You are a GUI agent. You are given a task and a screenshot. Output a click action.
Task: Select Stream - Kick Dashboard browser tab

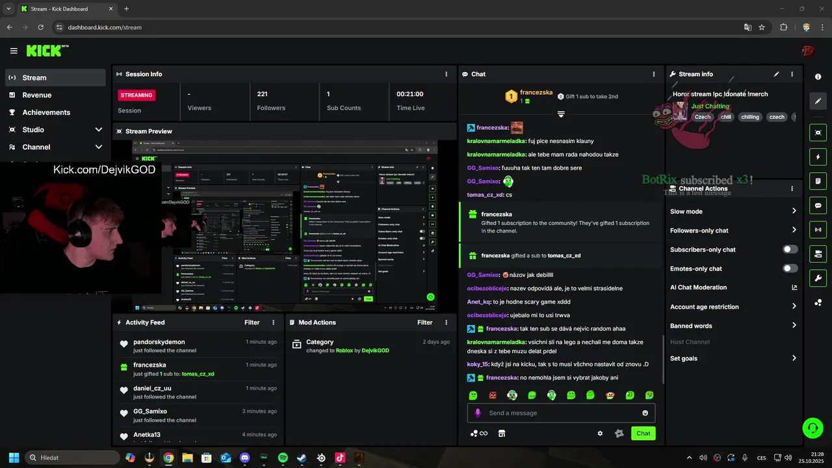click(x=67, y=9)
